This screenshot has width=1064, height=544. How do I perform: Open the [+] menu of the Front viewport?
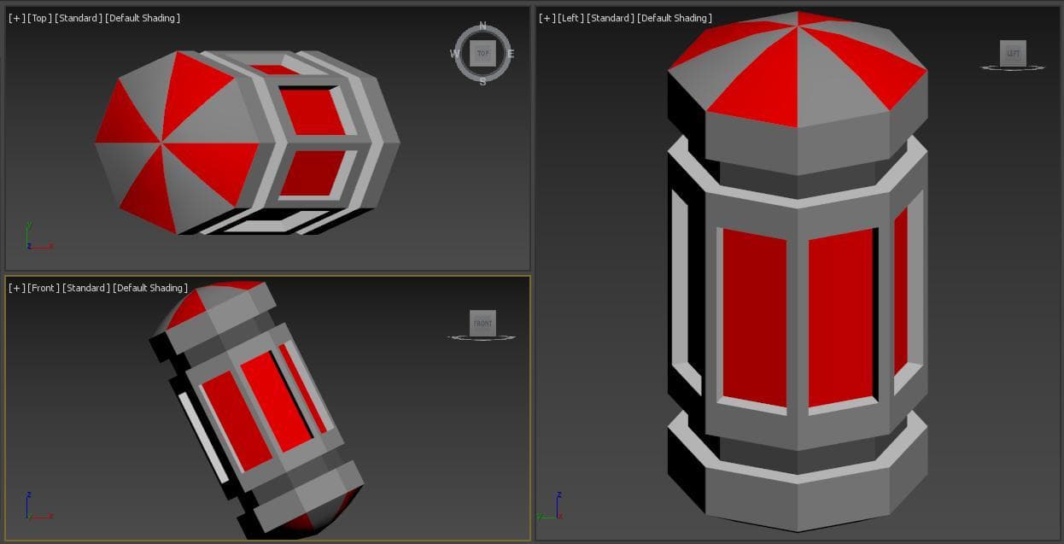click(x=16, y=288)
